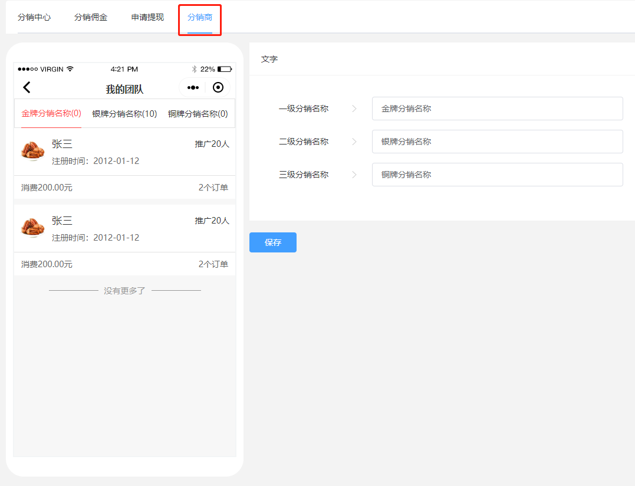This screenshot has height=486, width=635.
Task: Click the first member's pecan avatar
Action: click(x=33, y=151)
